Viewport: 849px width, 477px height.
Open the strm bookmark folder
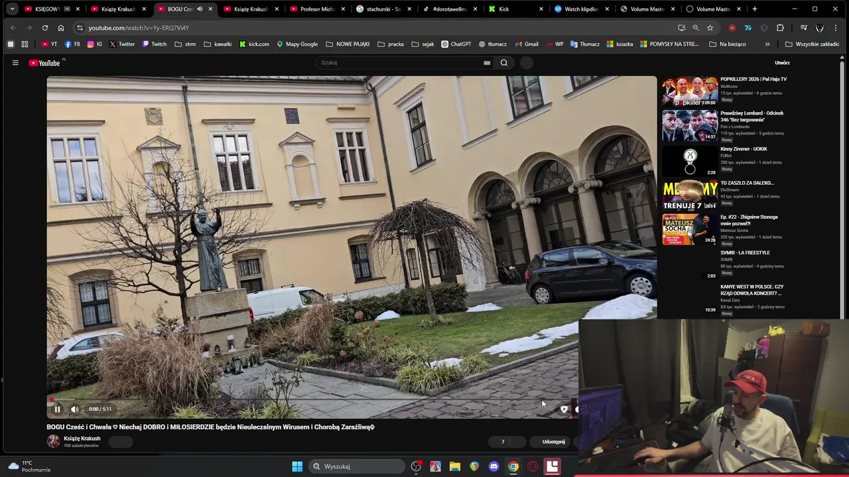[185, 44]
